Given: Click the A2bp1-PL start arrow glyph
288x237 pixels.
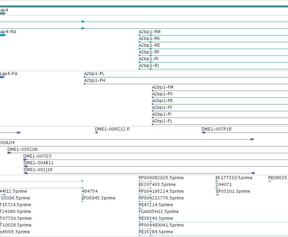Looking at the screenshot, I should click(x=85, y=77).
